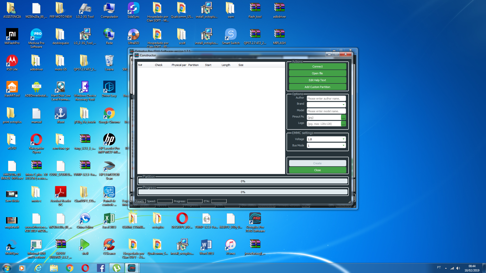Open Acrobat Reader DC desktop icon
Image resolution: width=486 pixels, height=273 pixels.
(60, 196)
